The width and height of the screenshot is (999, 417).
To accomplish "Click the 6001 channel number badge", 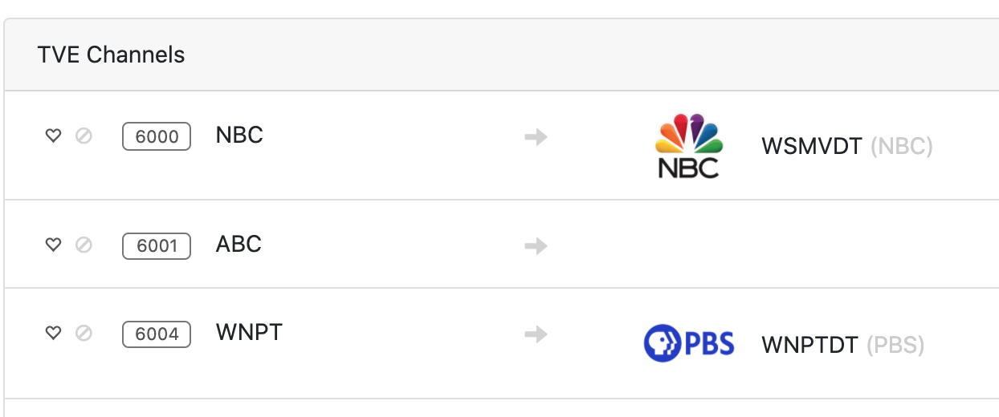I will [x=157, y=245].
